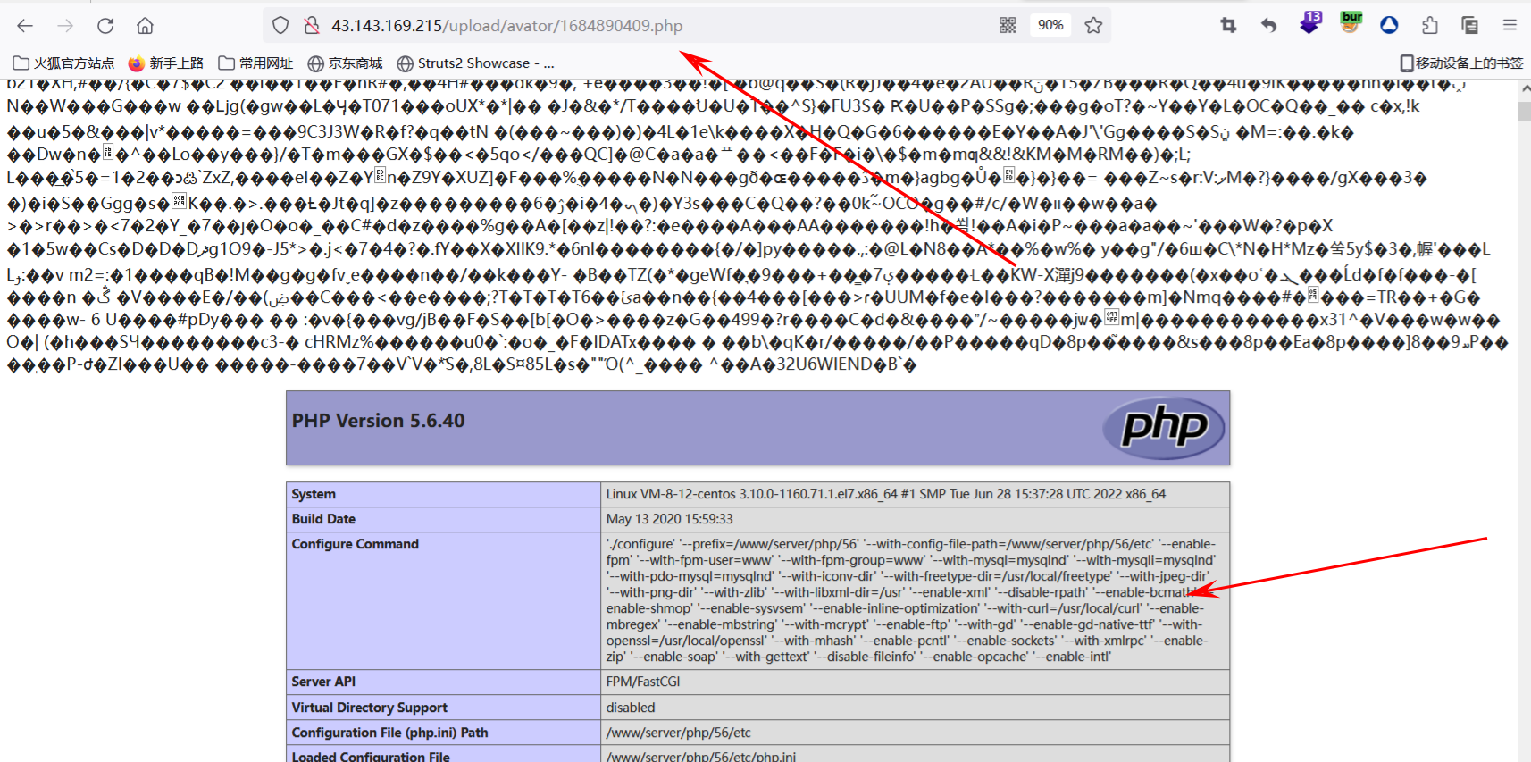Open the extensions puzzle menu
The height and width of the screenshot is (762, 1531).
click(x=1429, y=26)
